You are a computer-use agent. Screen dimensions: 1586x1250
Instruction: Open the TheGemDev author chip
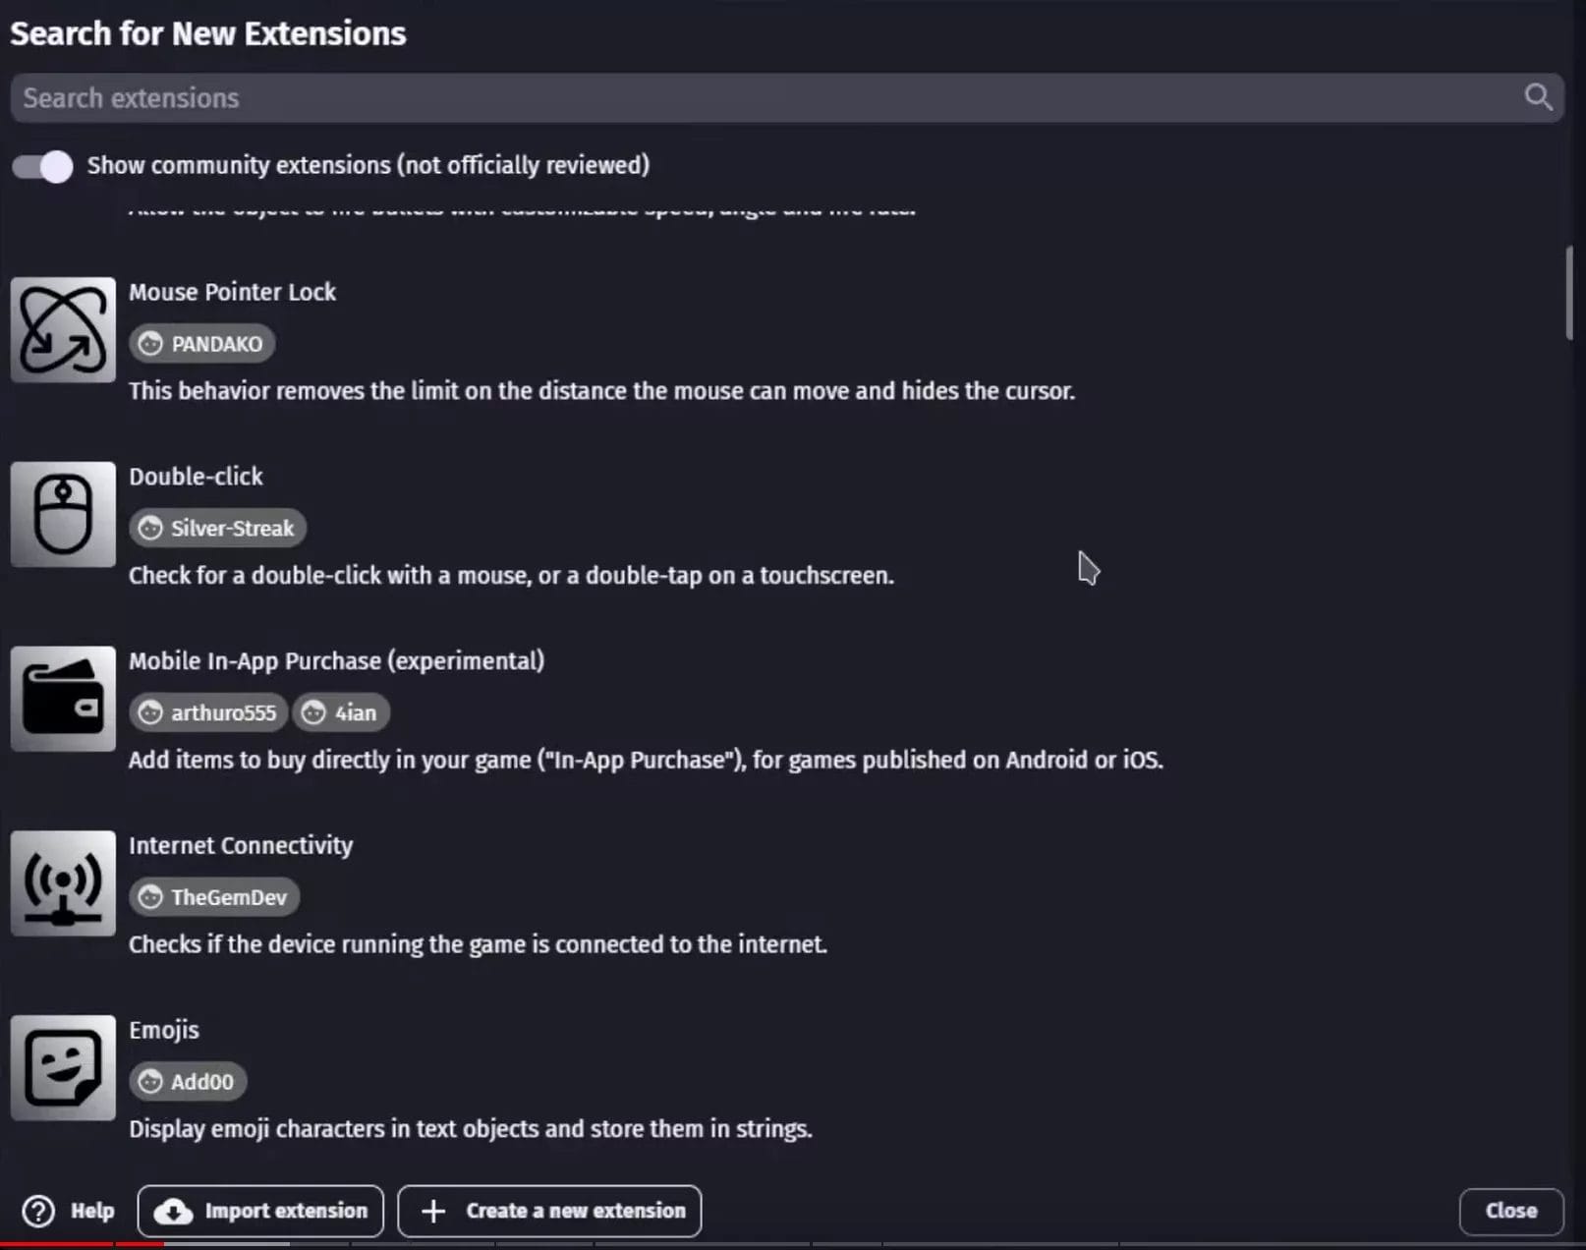(214, 896)
